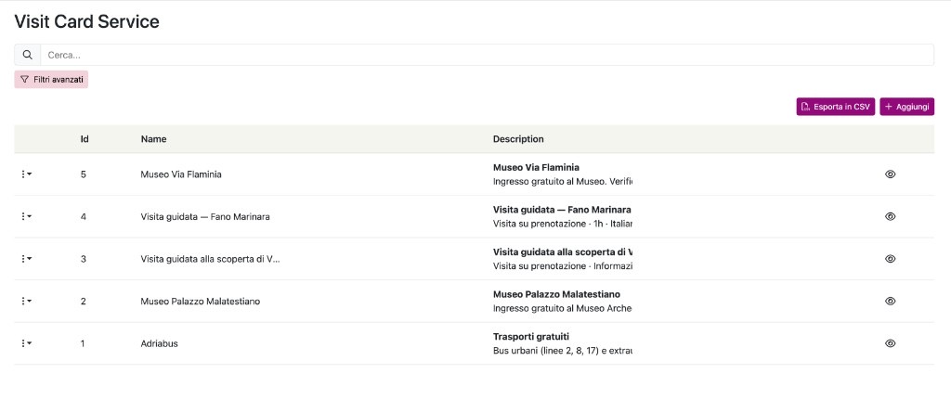View details of Museo Via Flaminia eye icon
Screen dimensions: 951x412
coord(890,174)
